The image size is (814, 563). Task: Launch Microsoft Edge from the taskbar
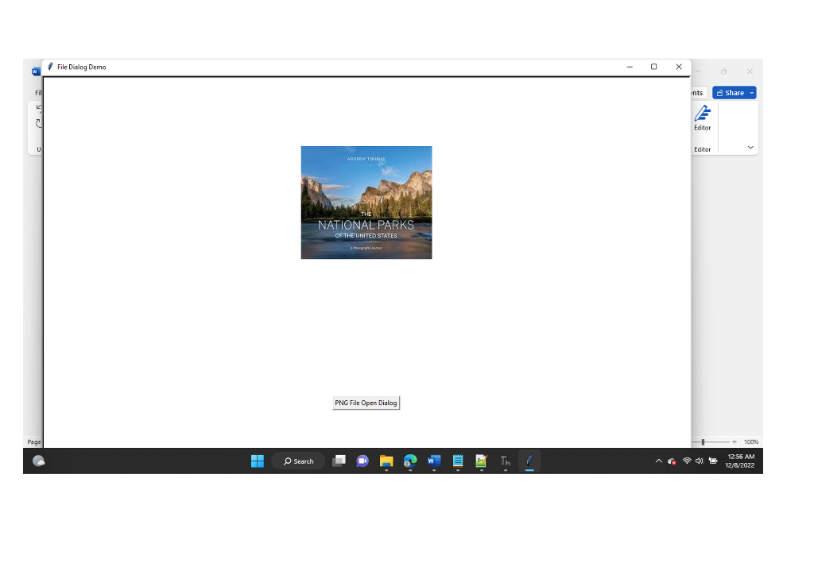pyautogui.click(x=410, y=461)
